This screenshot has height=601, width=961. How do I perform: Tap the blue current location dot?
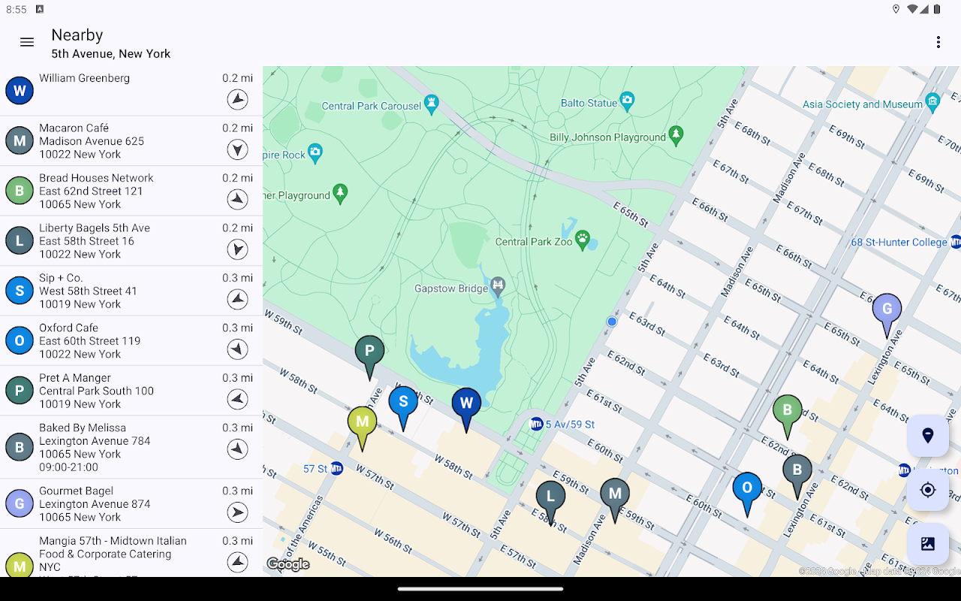[612, 322]
